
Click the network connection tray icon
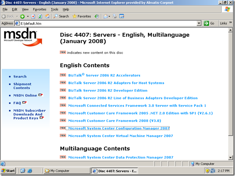[213, 171]
